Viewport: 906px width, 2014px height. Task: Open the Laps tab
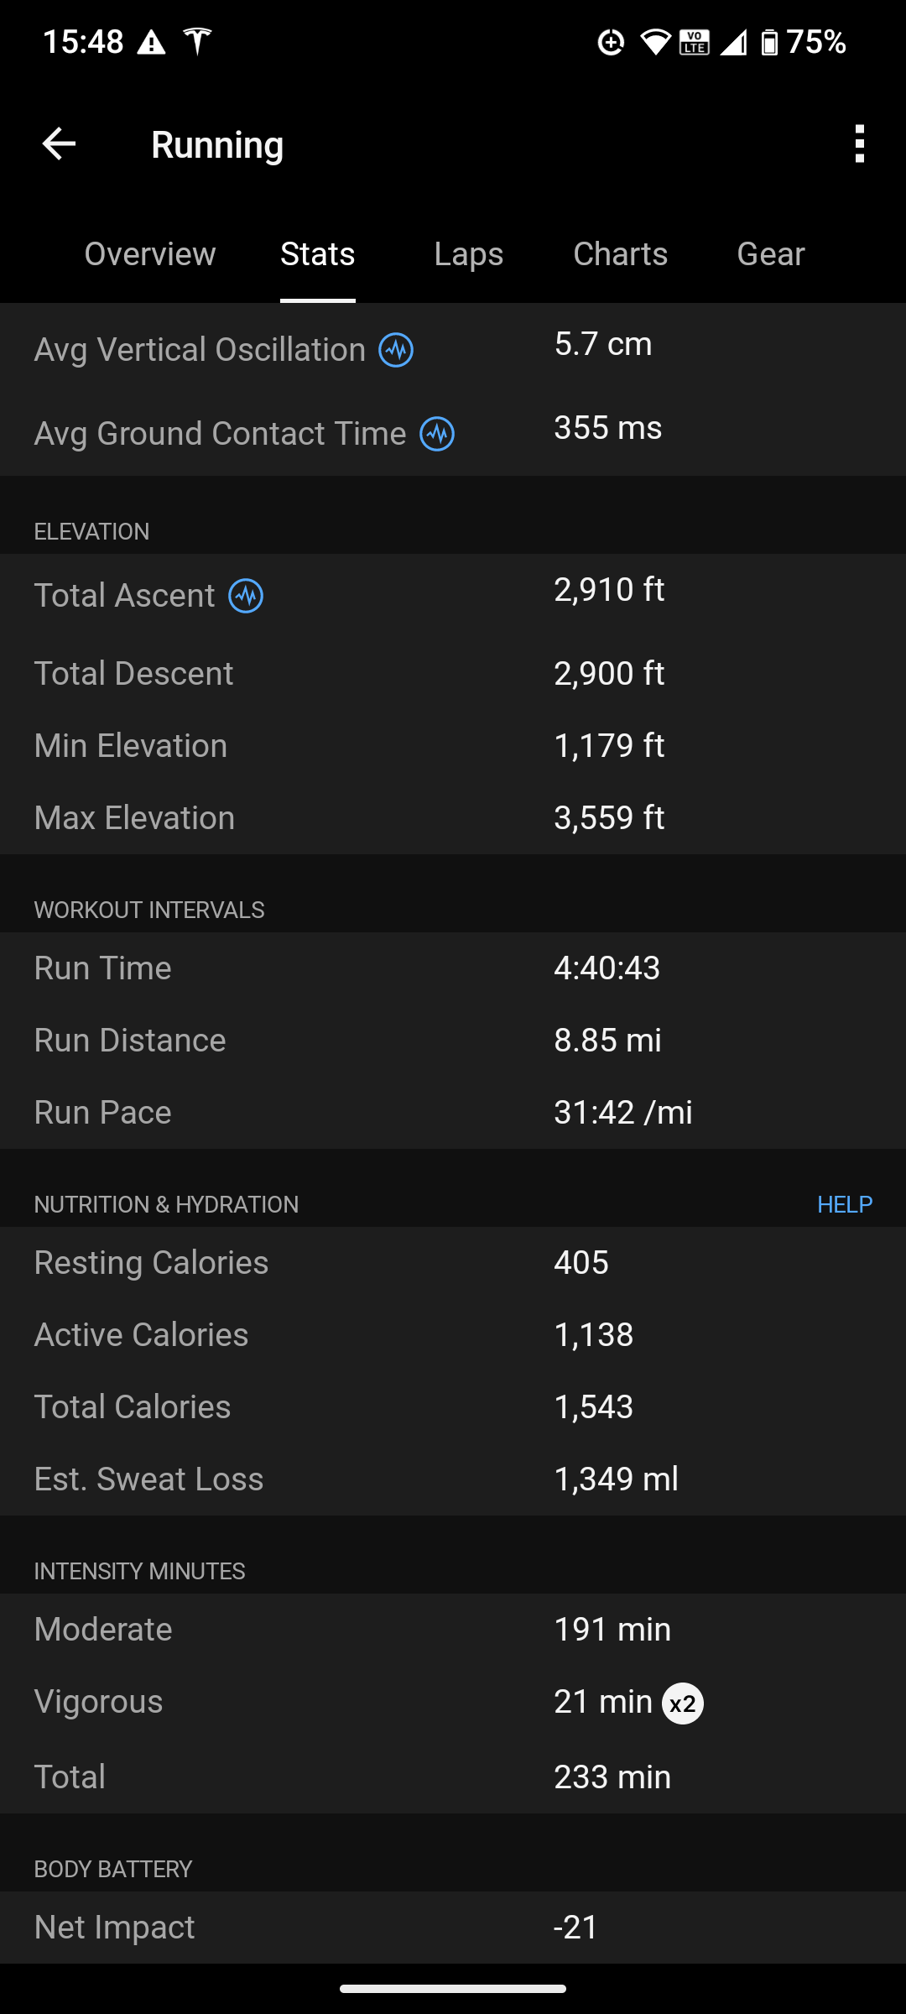click(469, 253)
